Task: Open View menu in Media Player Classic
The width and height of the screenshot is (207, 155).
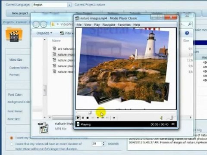Action: (x=88, y=25)
